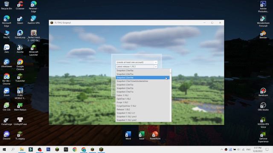273x153 pixels.
Task: Open File Explorer from taskbar
Action: 22,149
